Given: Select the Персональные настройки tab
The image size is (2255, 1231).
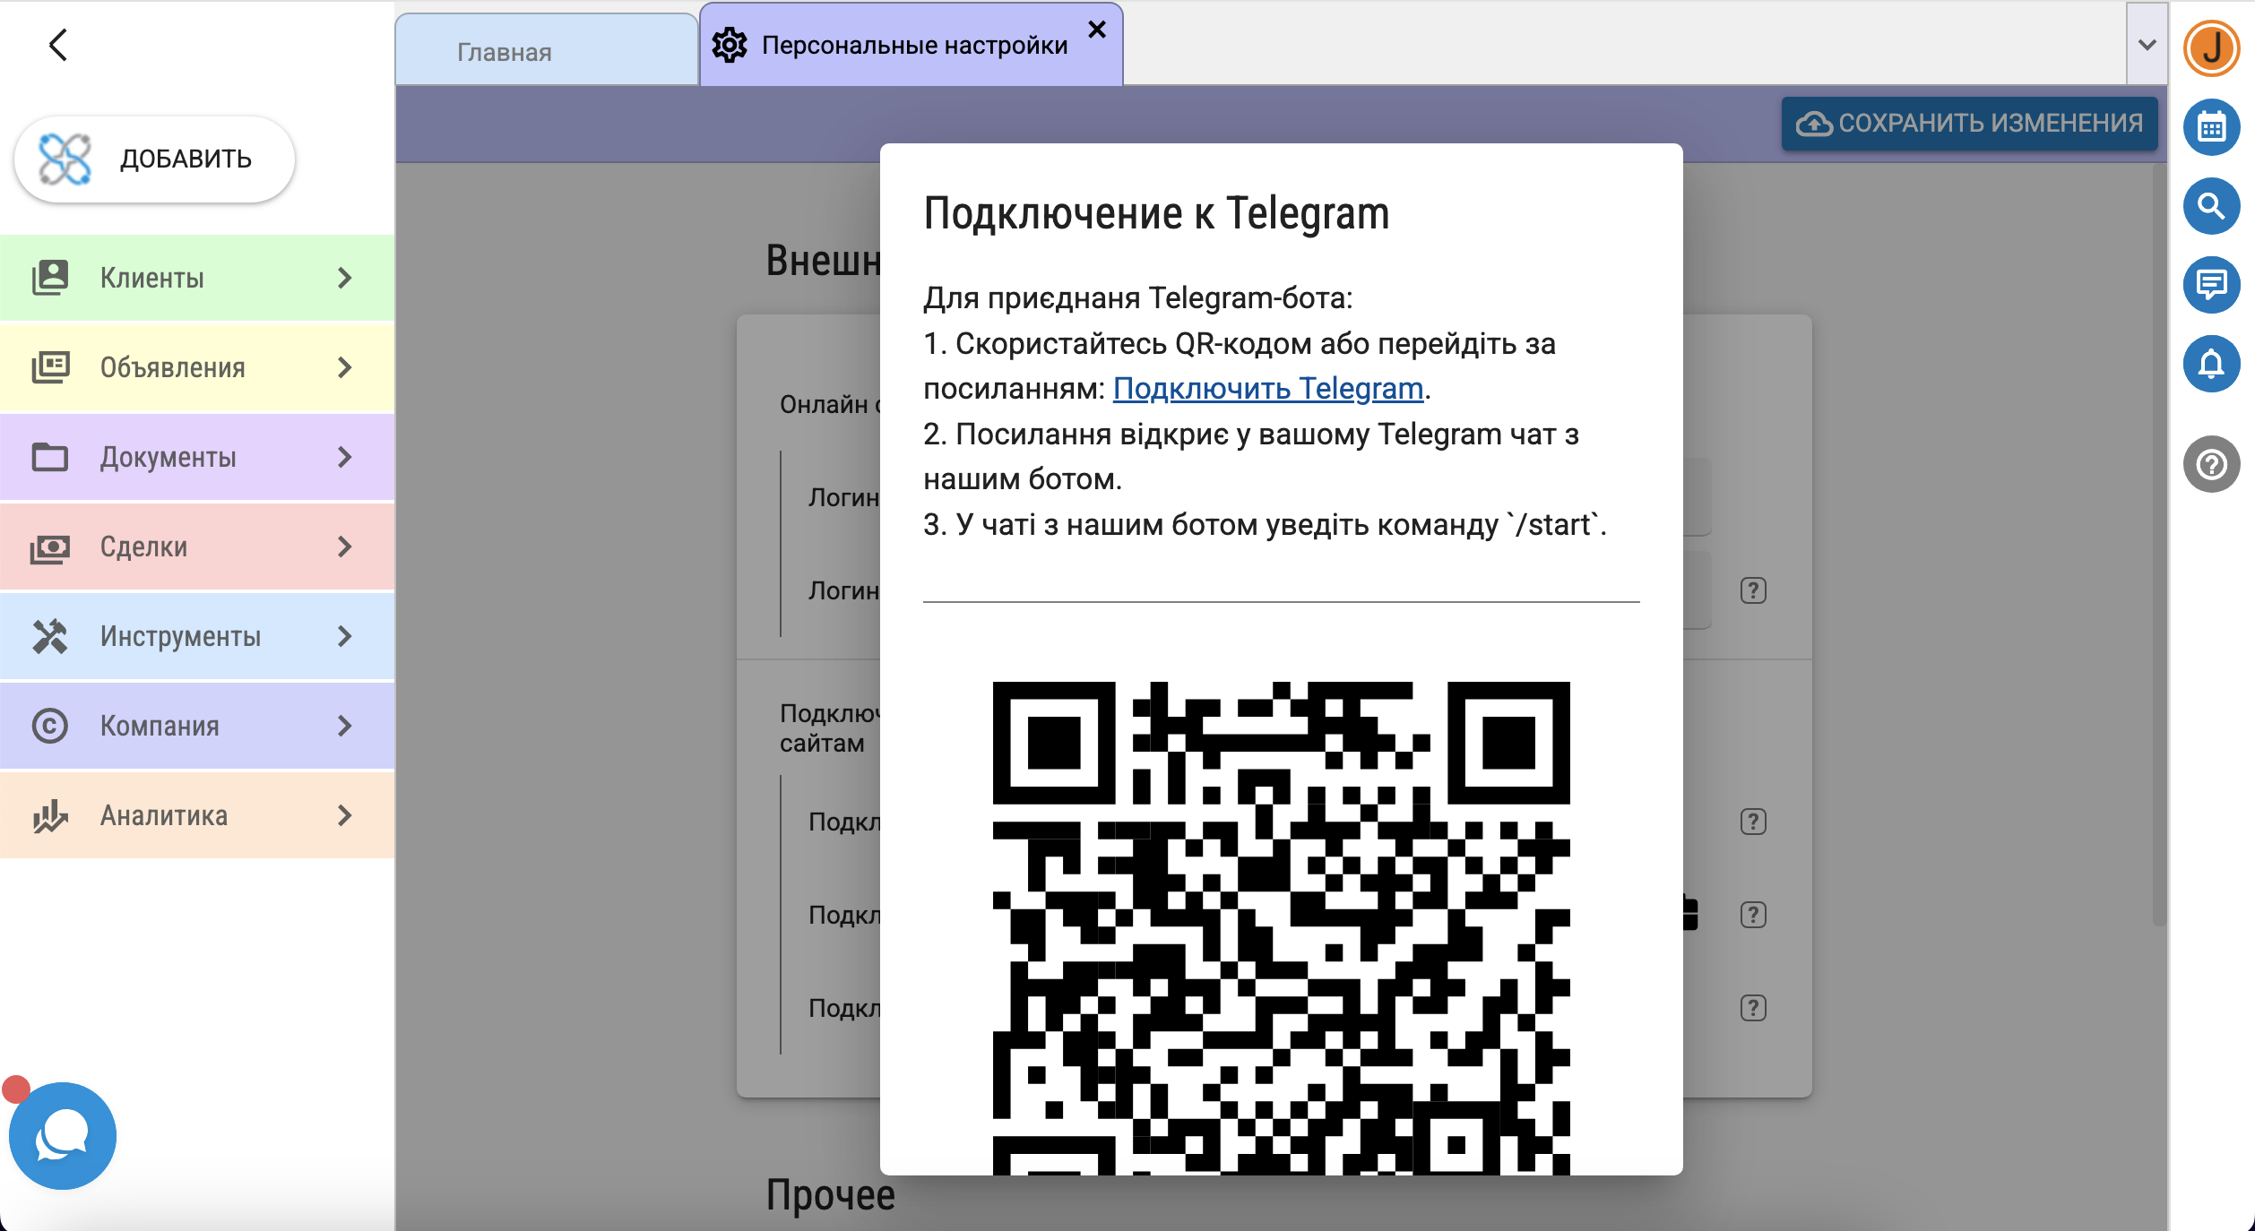Looking at the screenshot, I should 912,45.
